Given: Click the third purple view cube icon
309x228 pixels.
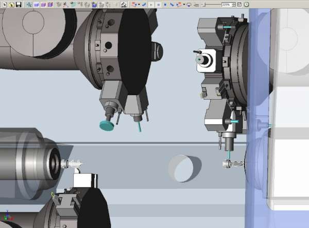Looking at the screenshot, I should click(50, 4).
